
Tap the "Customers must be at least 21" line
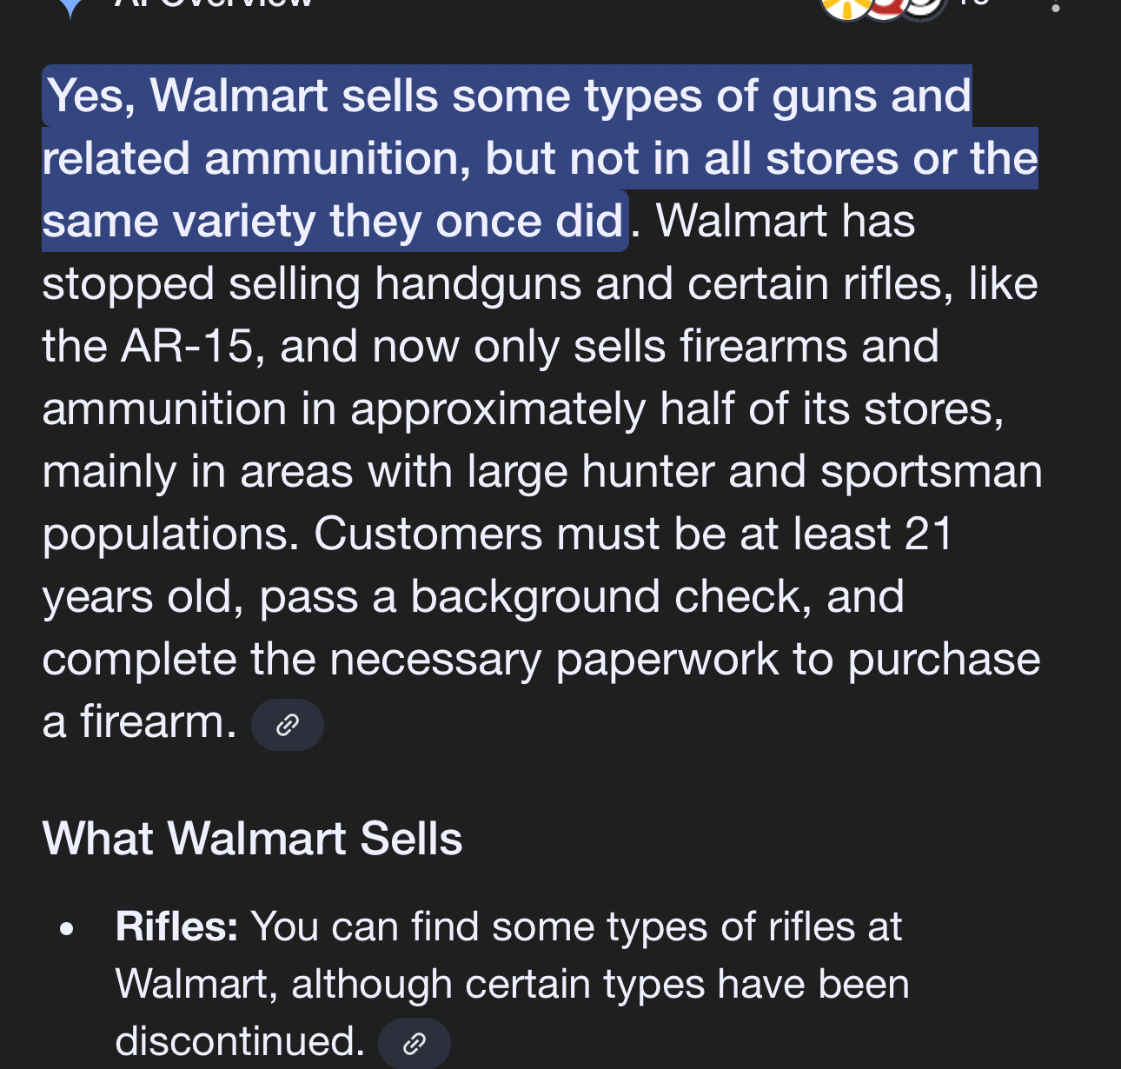pyautogui.click(x=633, y=534)
